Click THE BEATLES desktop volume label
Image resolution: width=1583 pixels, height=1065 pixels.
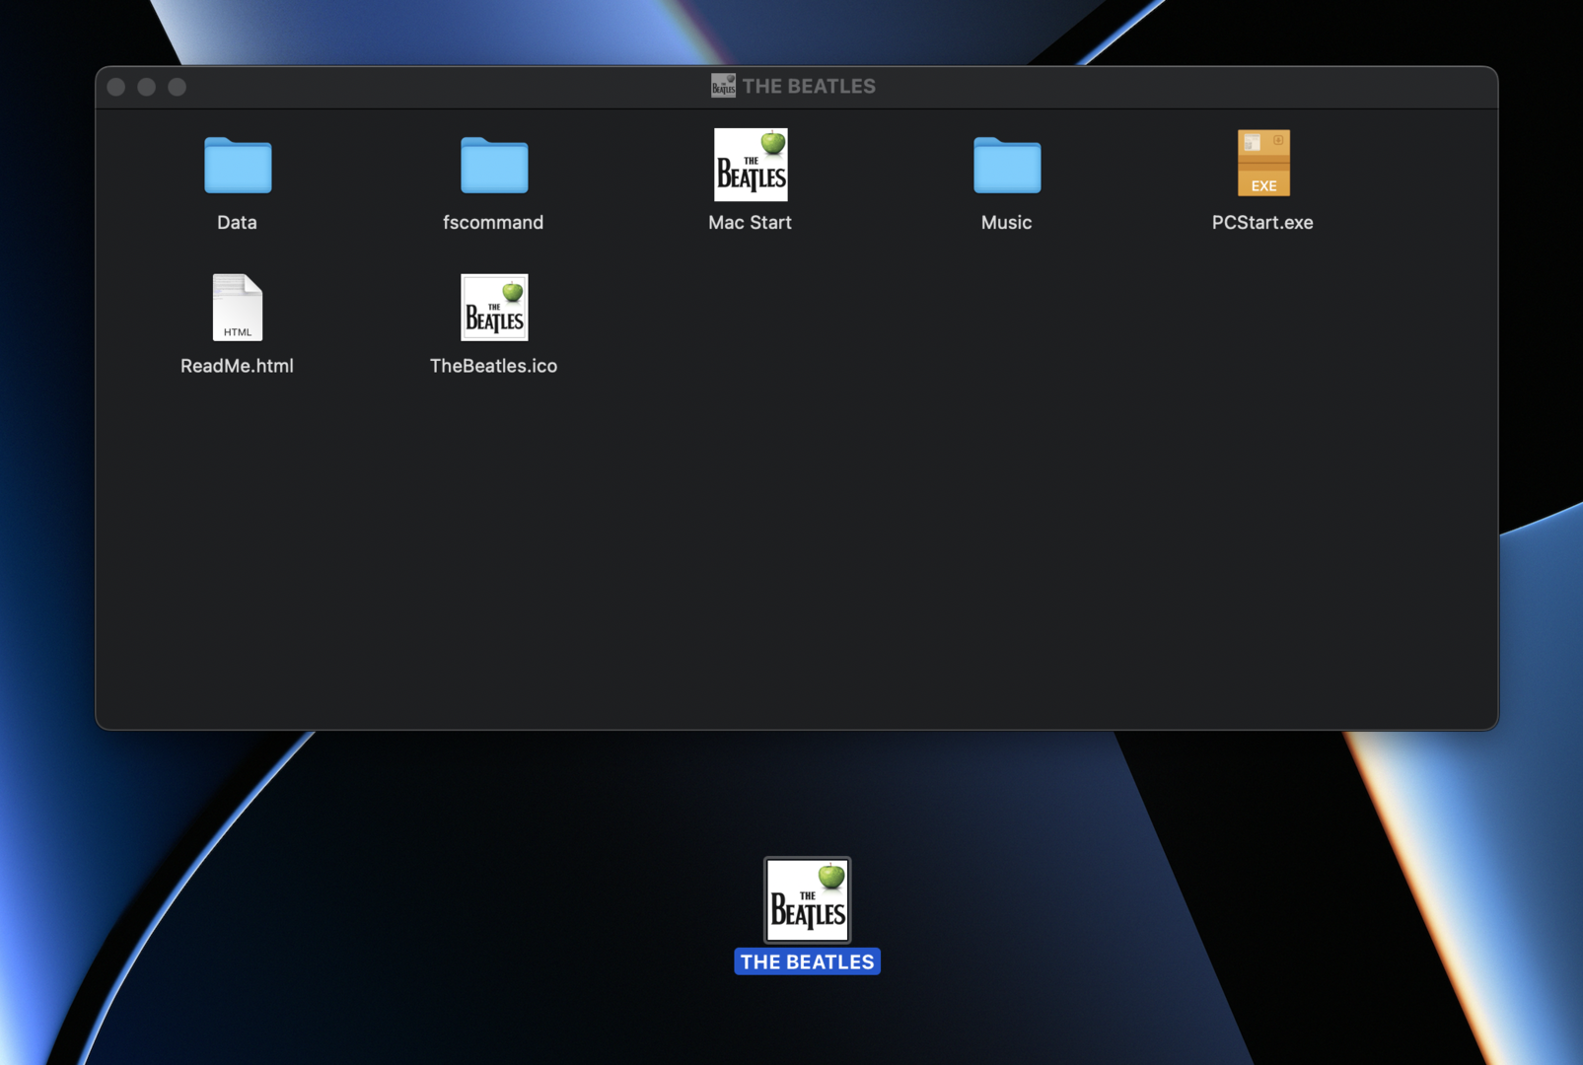pyautogui.click(x=808, y=961)
